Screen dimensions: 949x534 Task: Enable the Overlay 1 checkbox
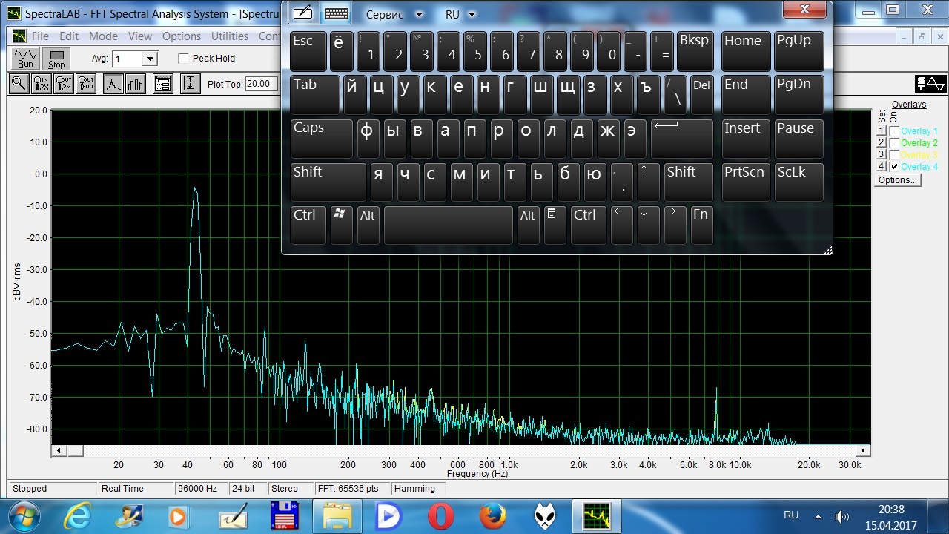coord(895,131)
